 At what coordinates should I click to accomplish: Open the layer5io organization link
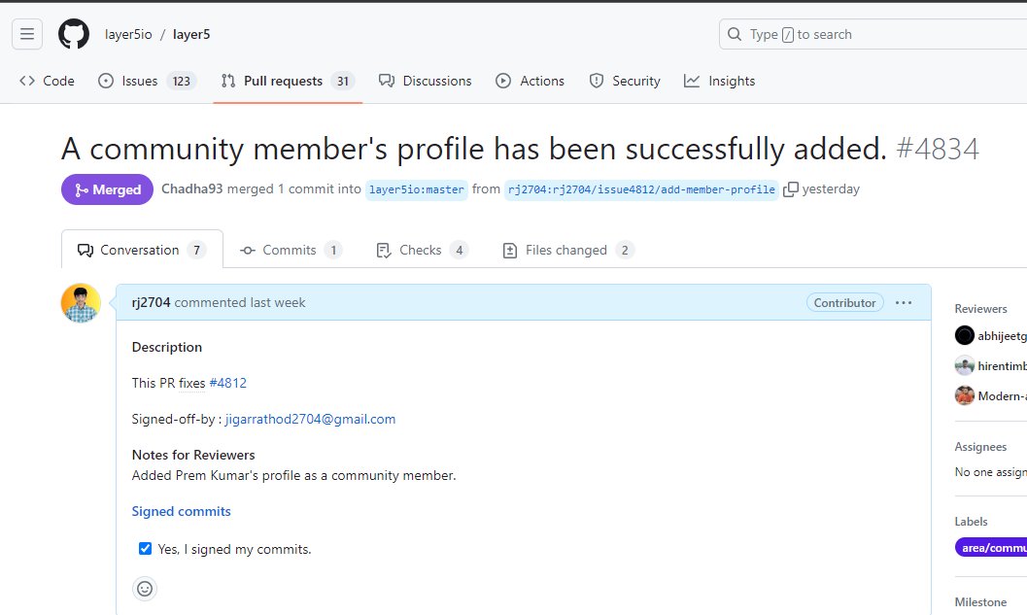point(128,35)
